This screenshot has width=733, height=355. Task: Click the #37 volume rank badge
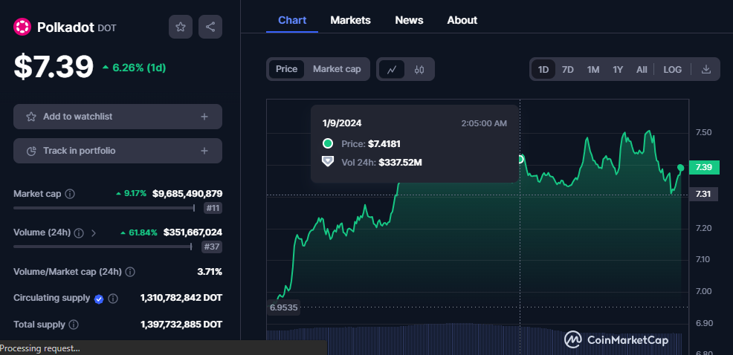212,247
